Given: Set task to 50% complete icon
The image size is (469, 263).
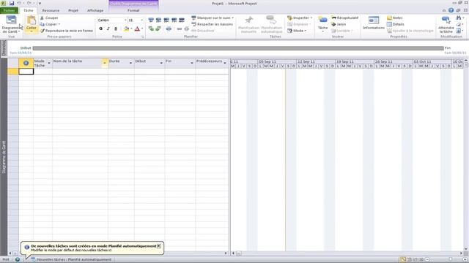Looking at the screenshot, I should (x=166, y=20).
